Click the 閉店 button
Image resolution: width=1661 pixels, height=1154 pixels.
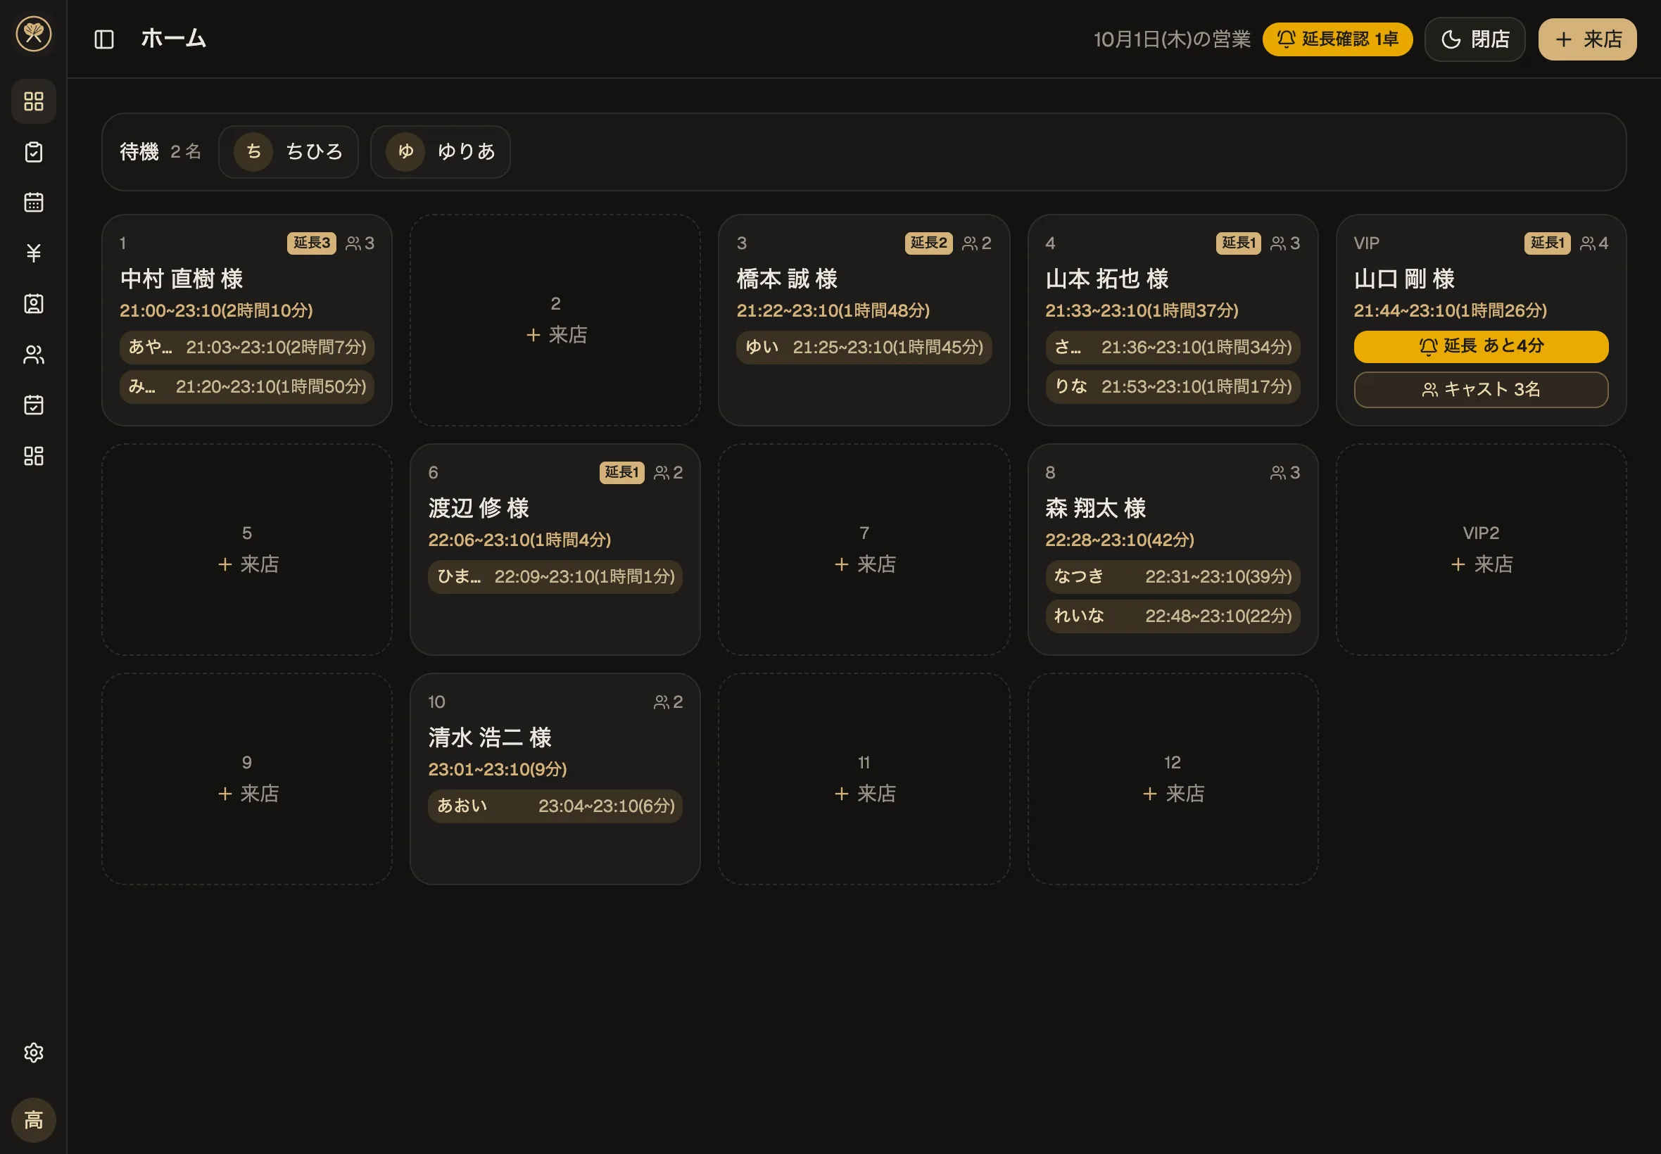click(1474, 39)
